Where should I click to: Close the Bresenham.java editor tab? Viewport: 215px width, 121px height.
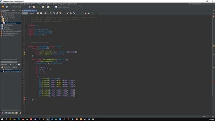(36, 10)
